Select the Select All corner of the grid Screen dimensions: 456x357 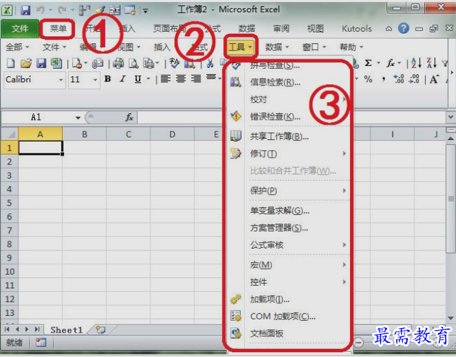point(9,134)
